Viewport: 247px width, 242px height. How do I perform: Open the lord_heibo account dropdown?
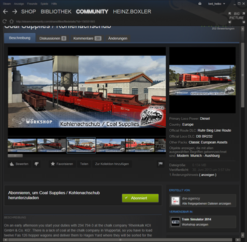click(x=216, y=4)
